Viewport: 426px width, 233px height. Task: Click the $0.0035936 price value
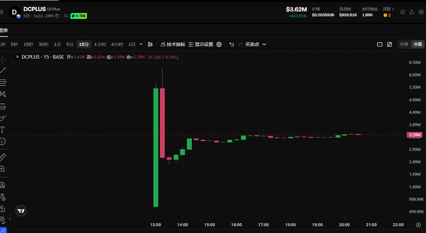point(323,15)
